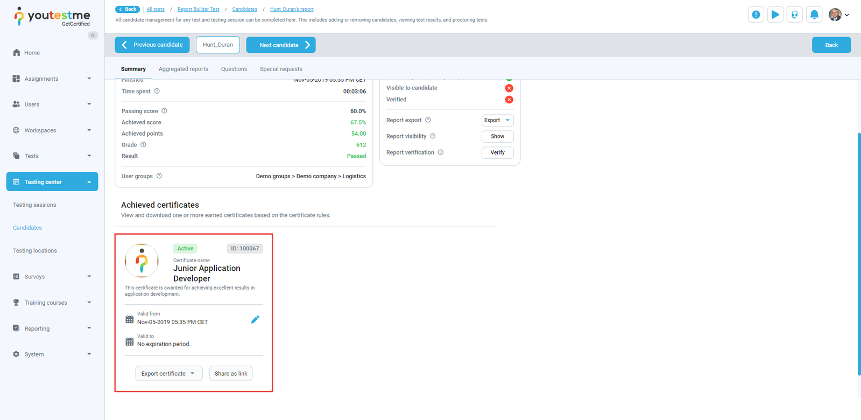Viewport: 861px width, 420px height.
Task: Click the page vertical scrollbar
Action: (859, 253)
